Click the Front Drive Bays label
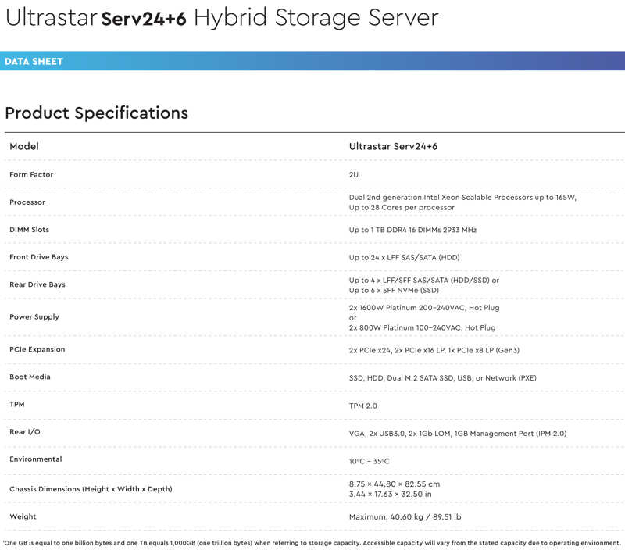This screenshot has height=554, width=625. click(x=39, y=257)
